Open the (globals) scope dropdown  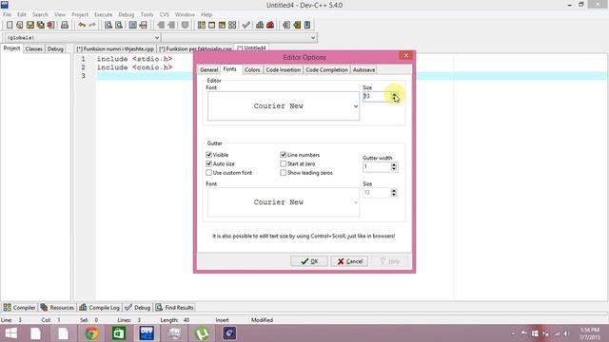[83, 38]
